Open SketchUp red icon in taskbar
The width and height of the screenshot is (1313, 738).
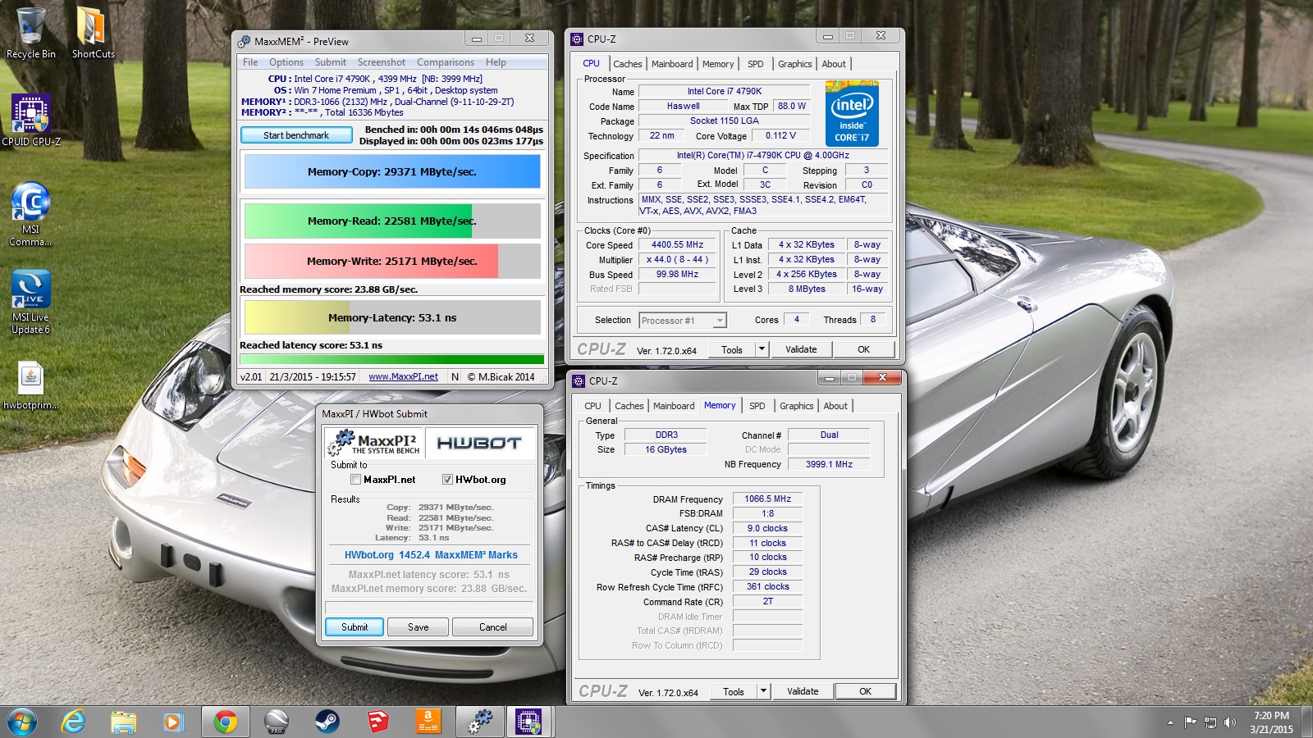click(x=377, y=722)
